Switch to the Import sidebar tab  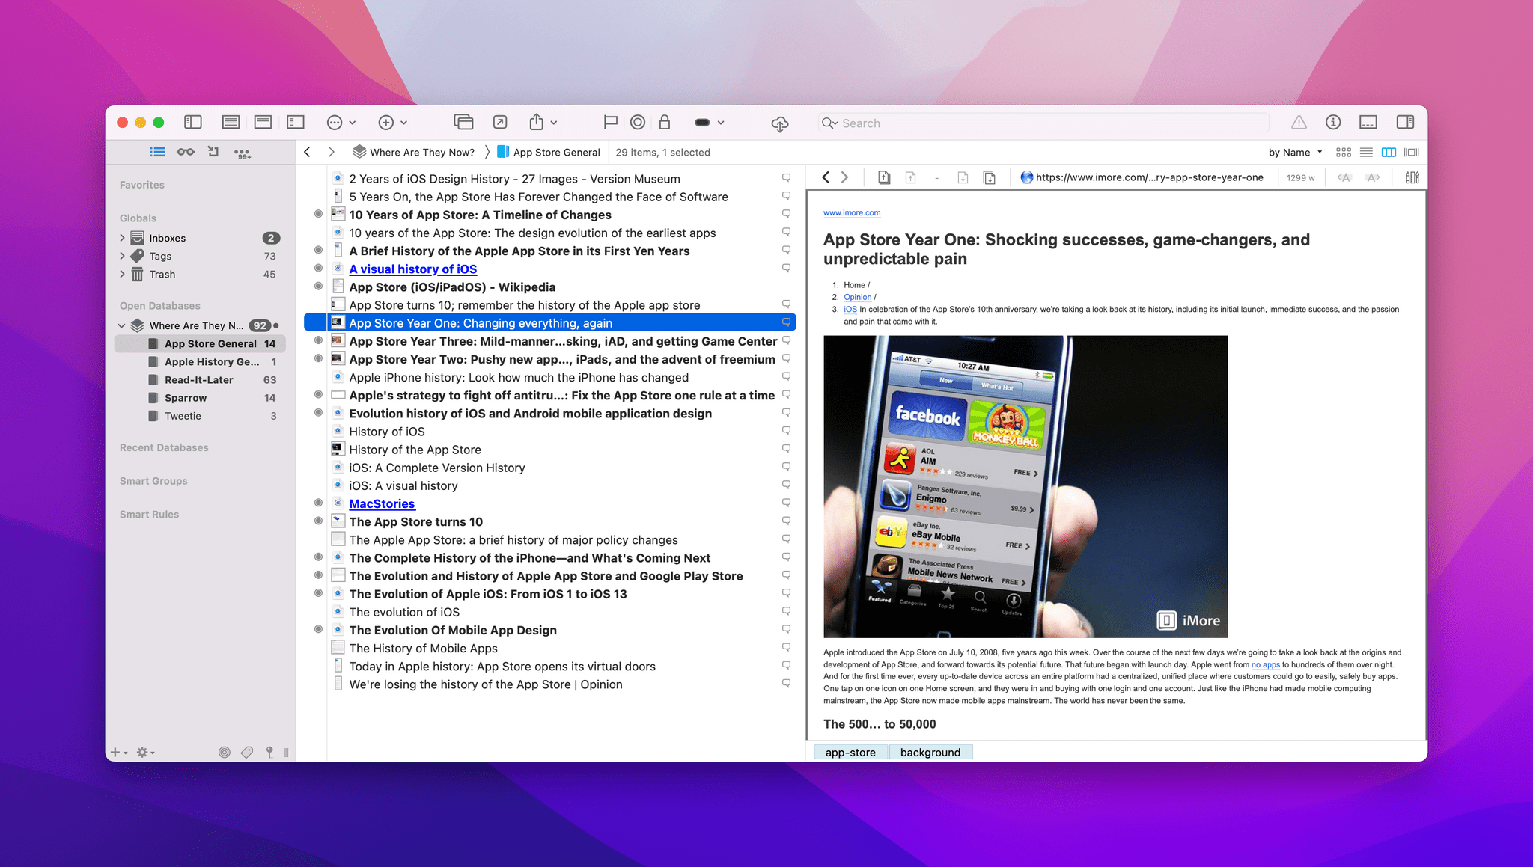(x=213, y=152)
